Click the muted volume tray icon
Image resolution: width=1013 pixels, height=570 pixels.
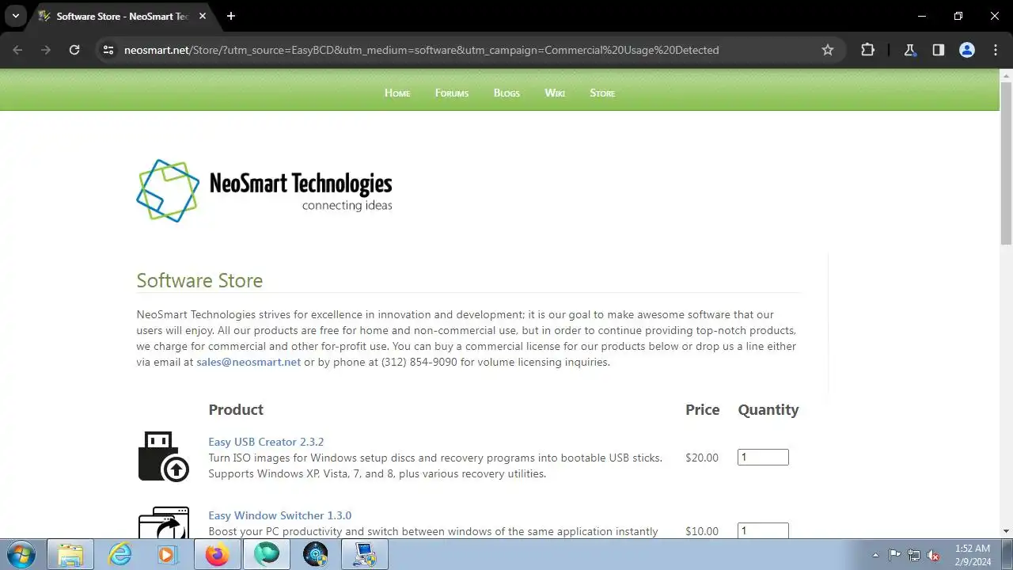pos(934,555)
